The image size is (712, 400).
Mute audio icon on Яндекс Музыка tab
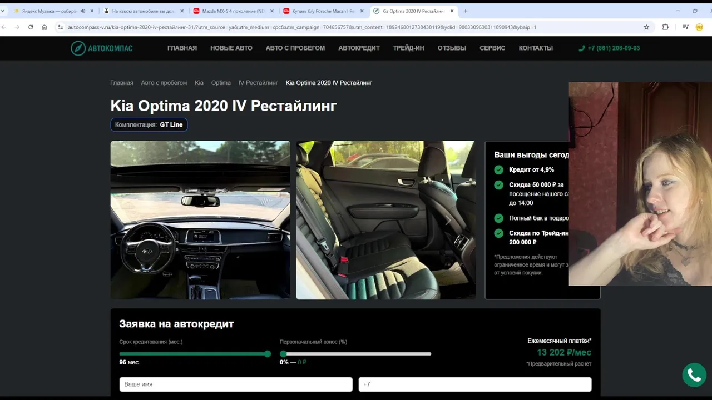(83, 11)
